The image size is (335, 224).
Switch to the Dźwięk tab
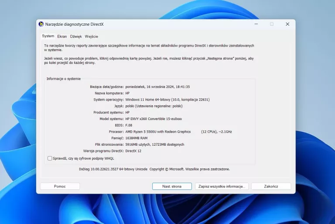76,37
